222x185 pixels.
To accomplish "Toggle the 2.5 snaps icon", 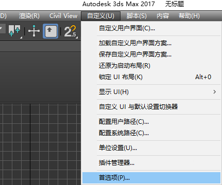I will [71, 31].
